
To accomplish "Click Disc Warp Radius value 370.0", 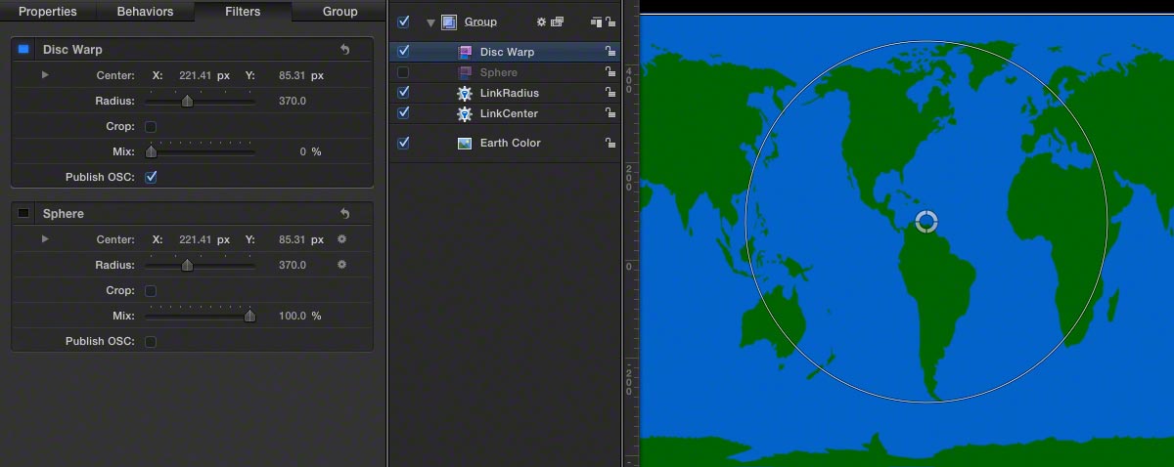I will point(293,101).
